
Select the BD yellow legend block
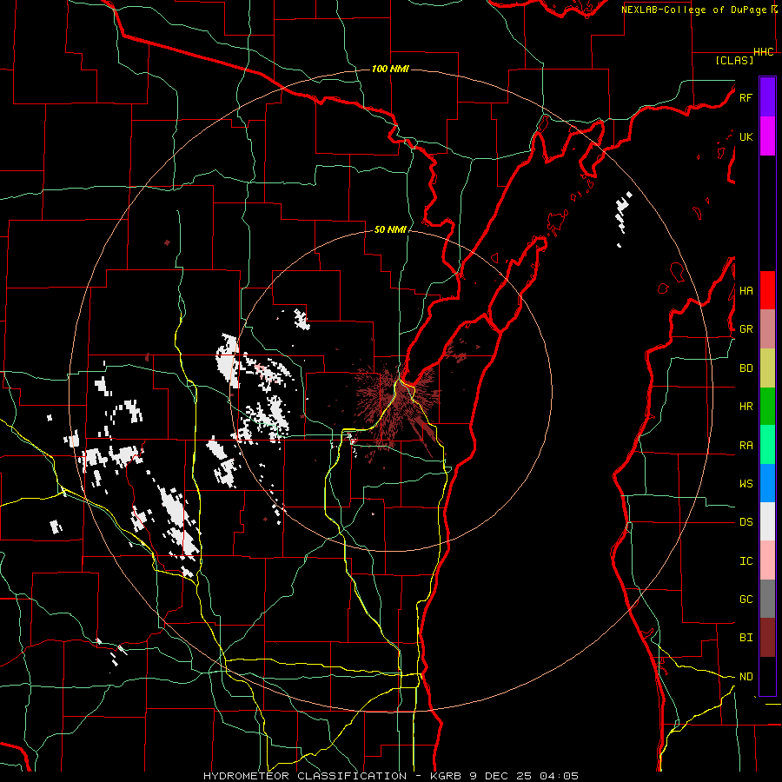point(767,368)
